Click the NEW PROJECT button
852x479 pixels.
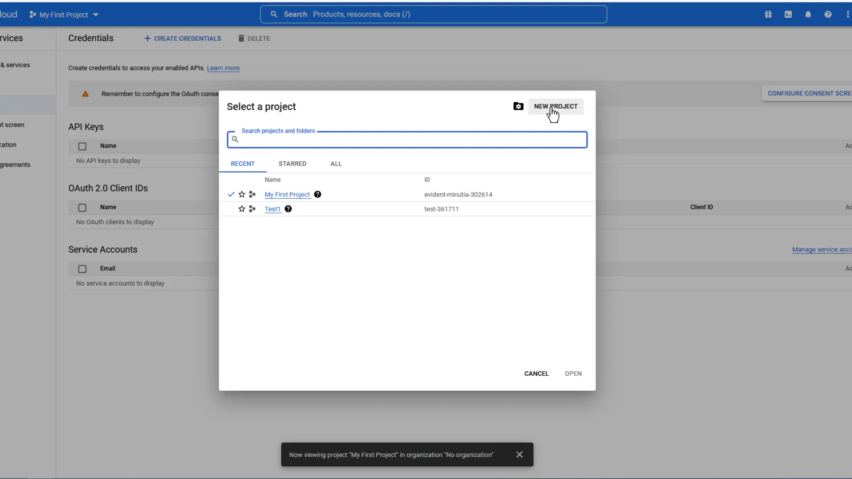coord(556,106)
